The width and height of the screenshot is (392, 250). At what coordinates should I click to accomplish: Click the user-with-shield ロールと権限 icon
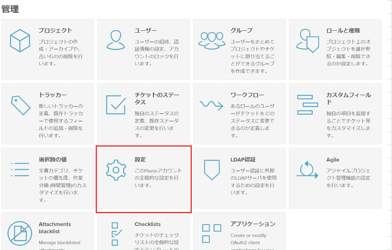pyautogui.click(x=307, y=41)
